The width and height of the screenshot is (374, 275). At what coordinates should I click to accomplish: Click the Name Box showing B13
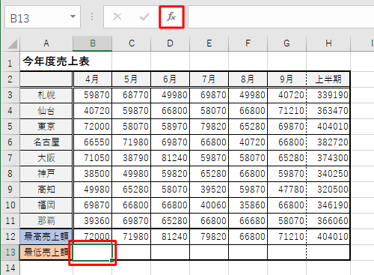tap(43, 17)
